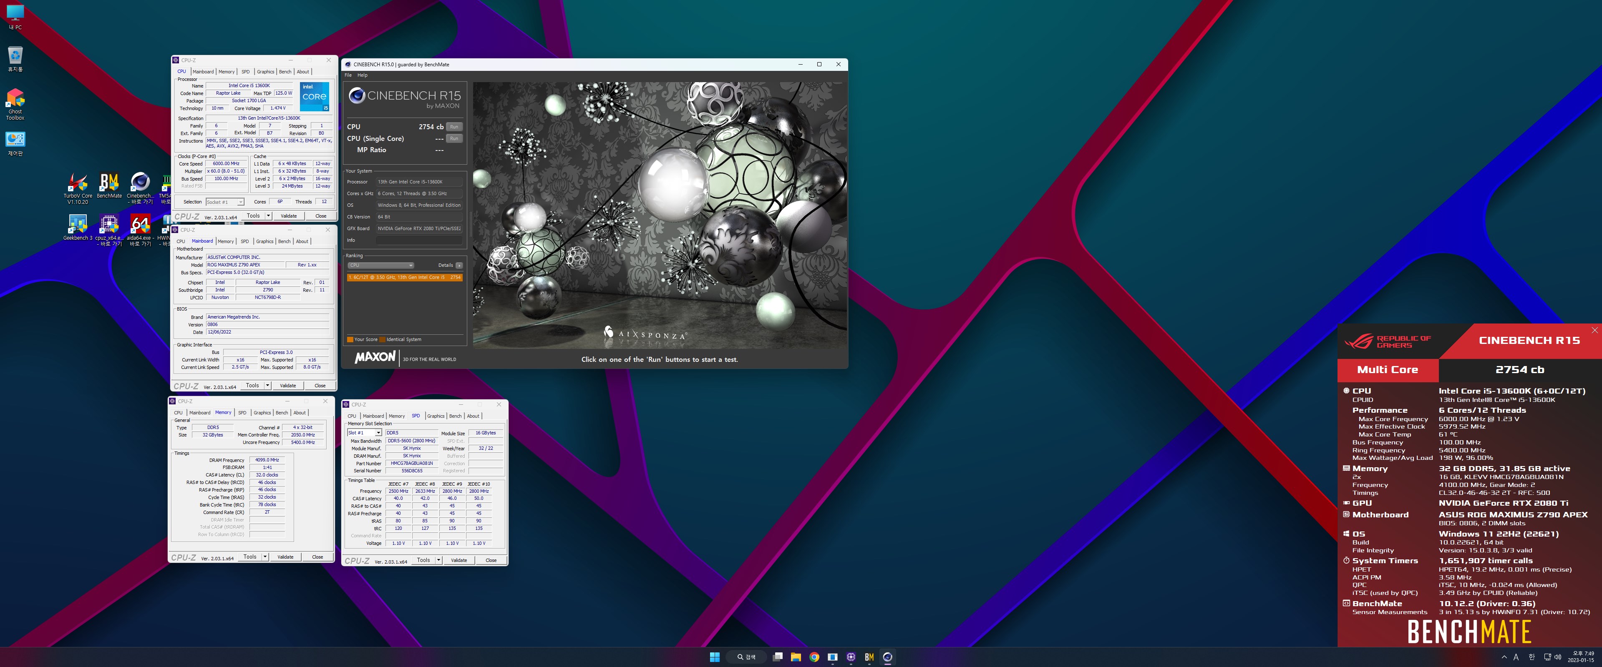Open Google Chrome from taskbar

pyautogui.click(x=814, y=657)
